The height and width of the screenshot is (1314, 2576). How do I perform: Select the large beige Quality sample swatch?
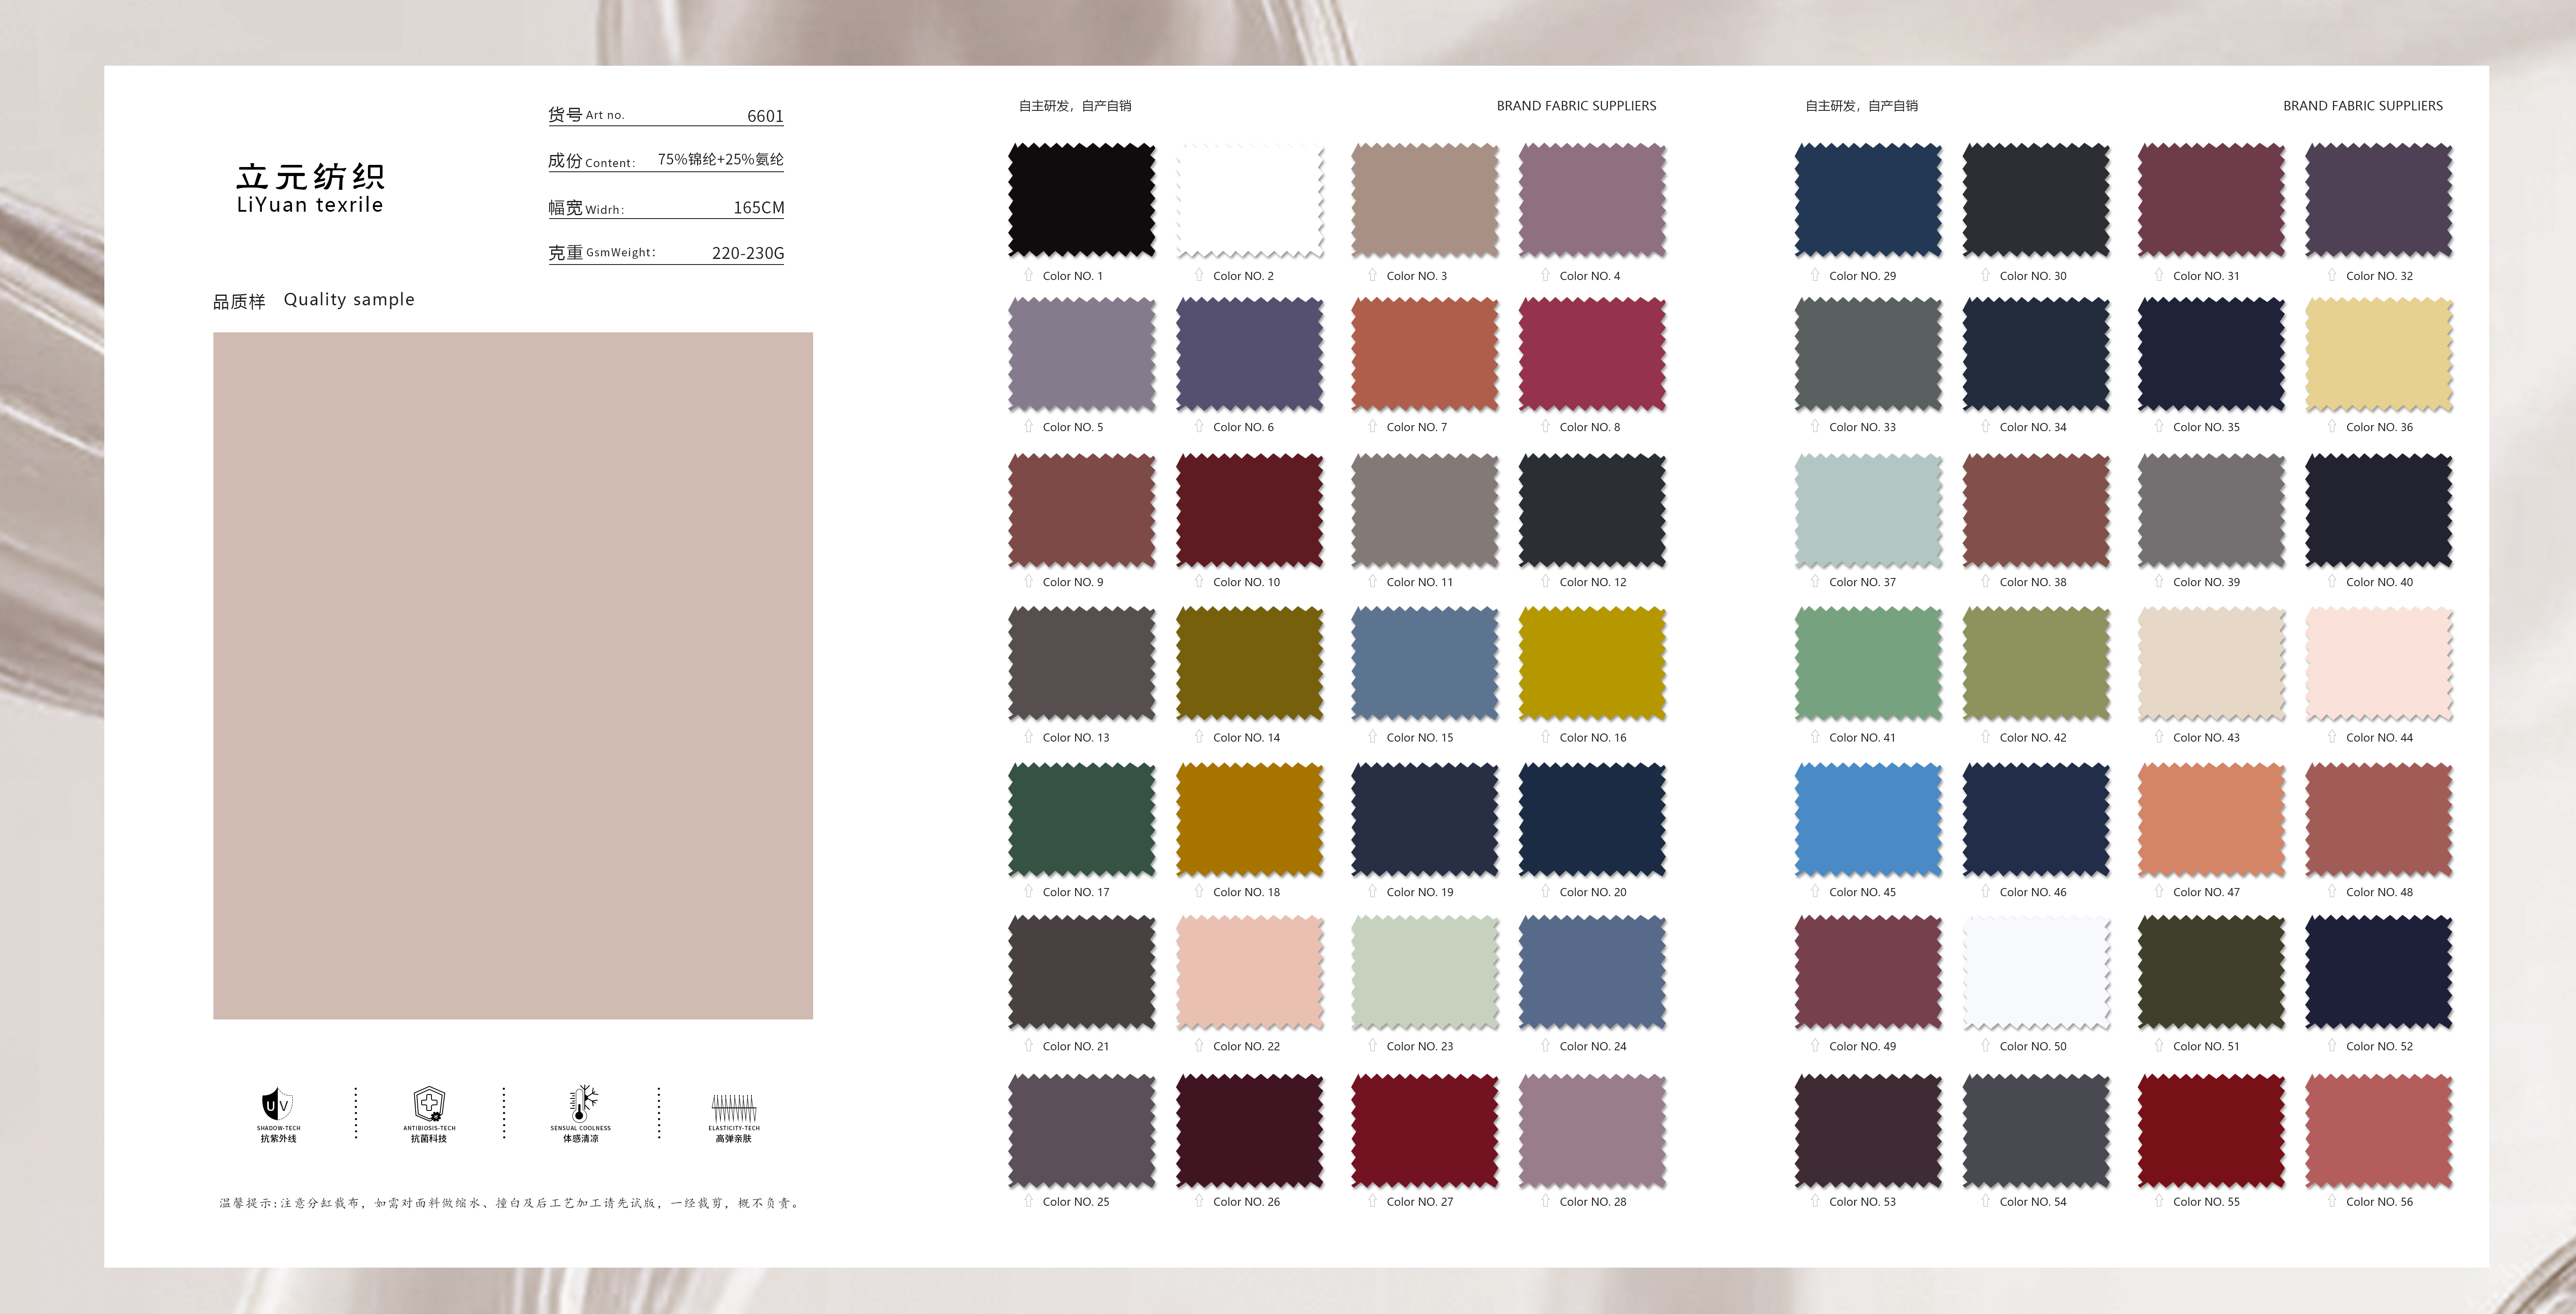(513, 676)
